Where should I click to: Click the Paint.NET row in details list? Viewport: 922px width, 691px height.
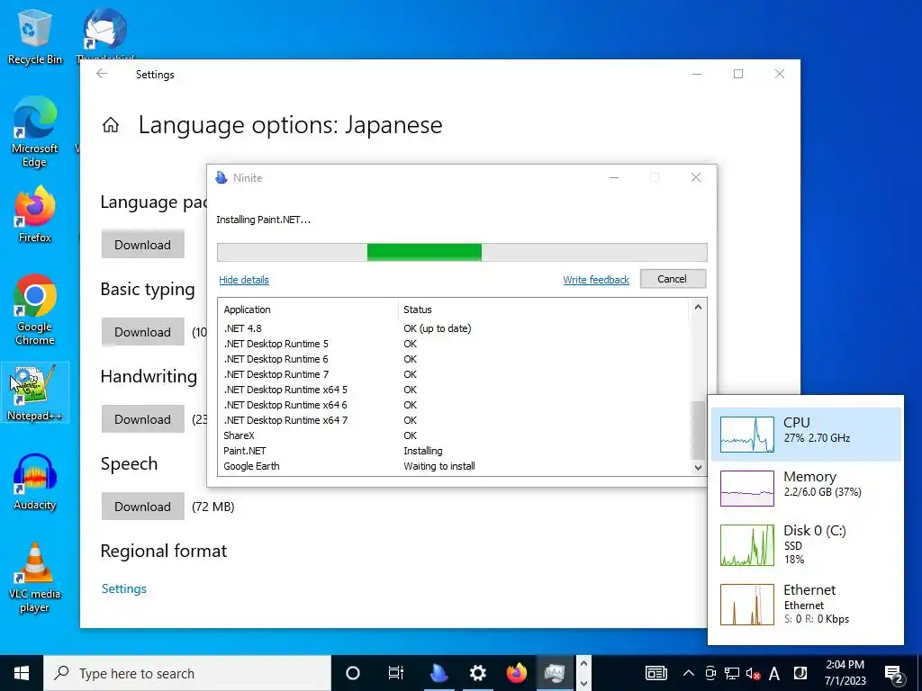tap(454, 451)
